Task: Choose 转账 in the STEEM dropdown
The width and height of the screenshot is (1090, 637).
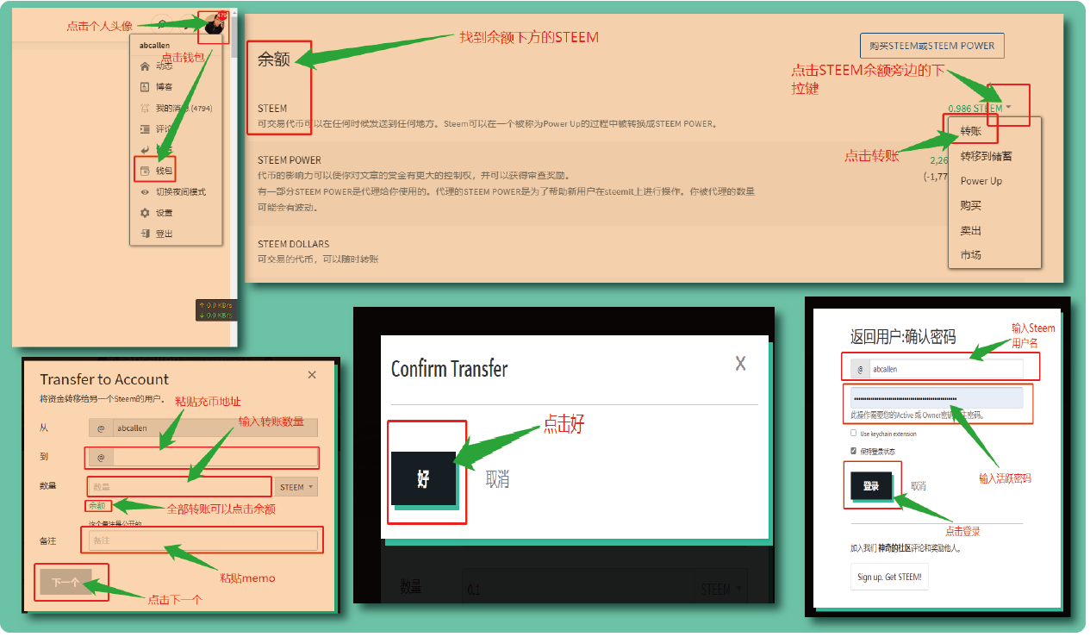Action: point(971,131)
